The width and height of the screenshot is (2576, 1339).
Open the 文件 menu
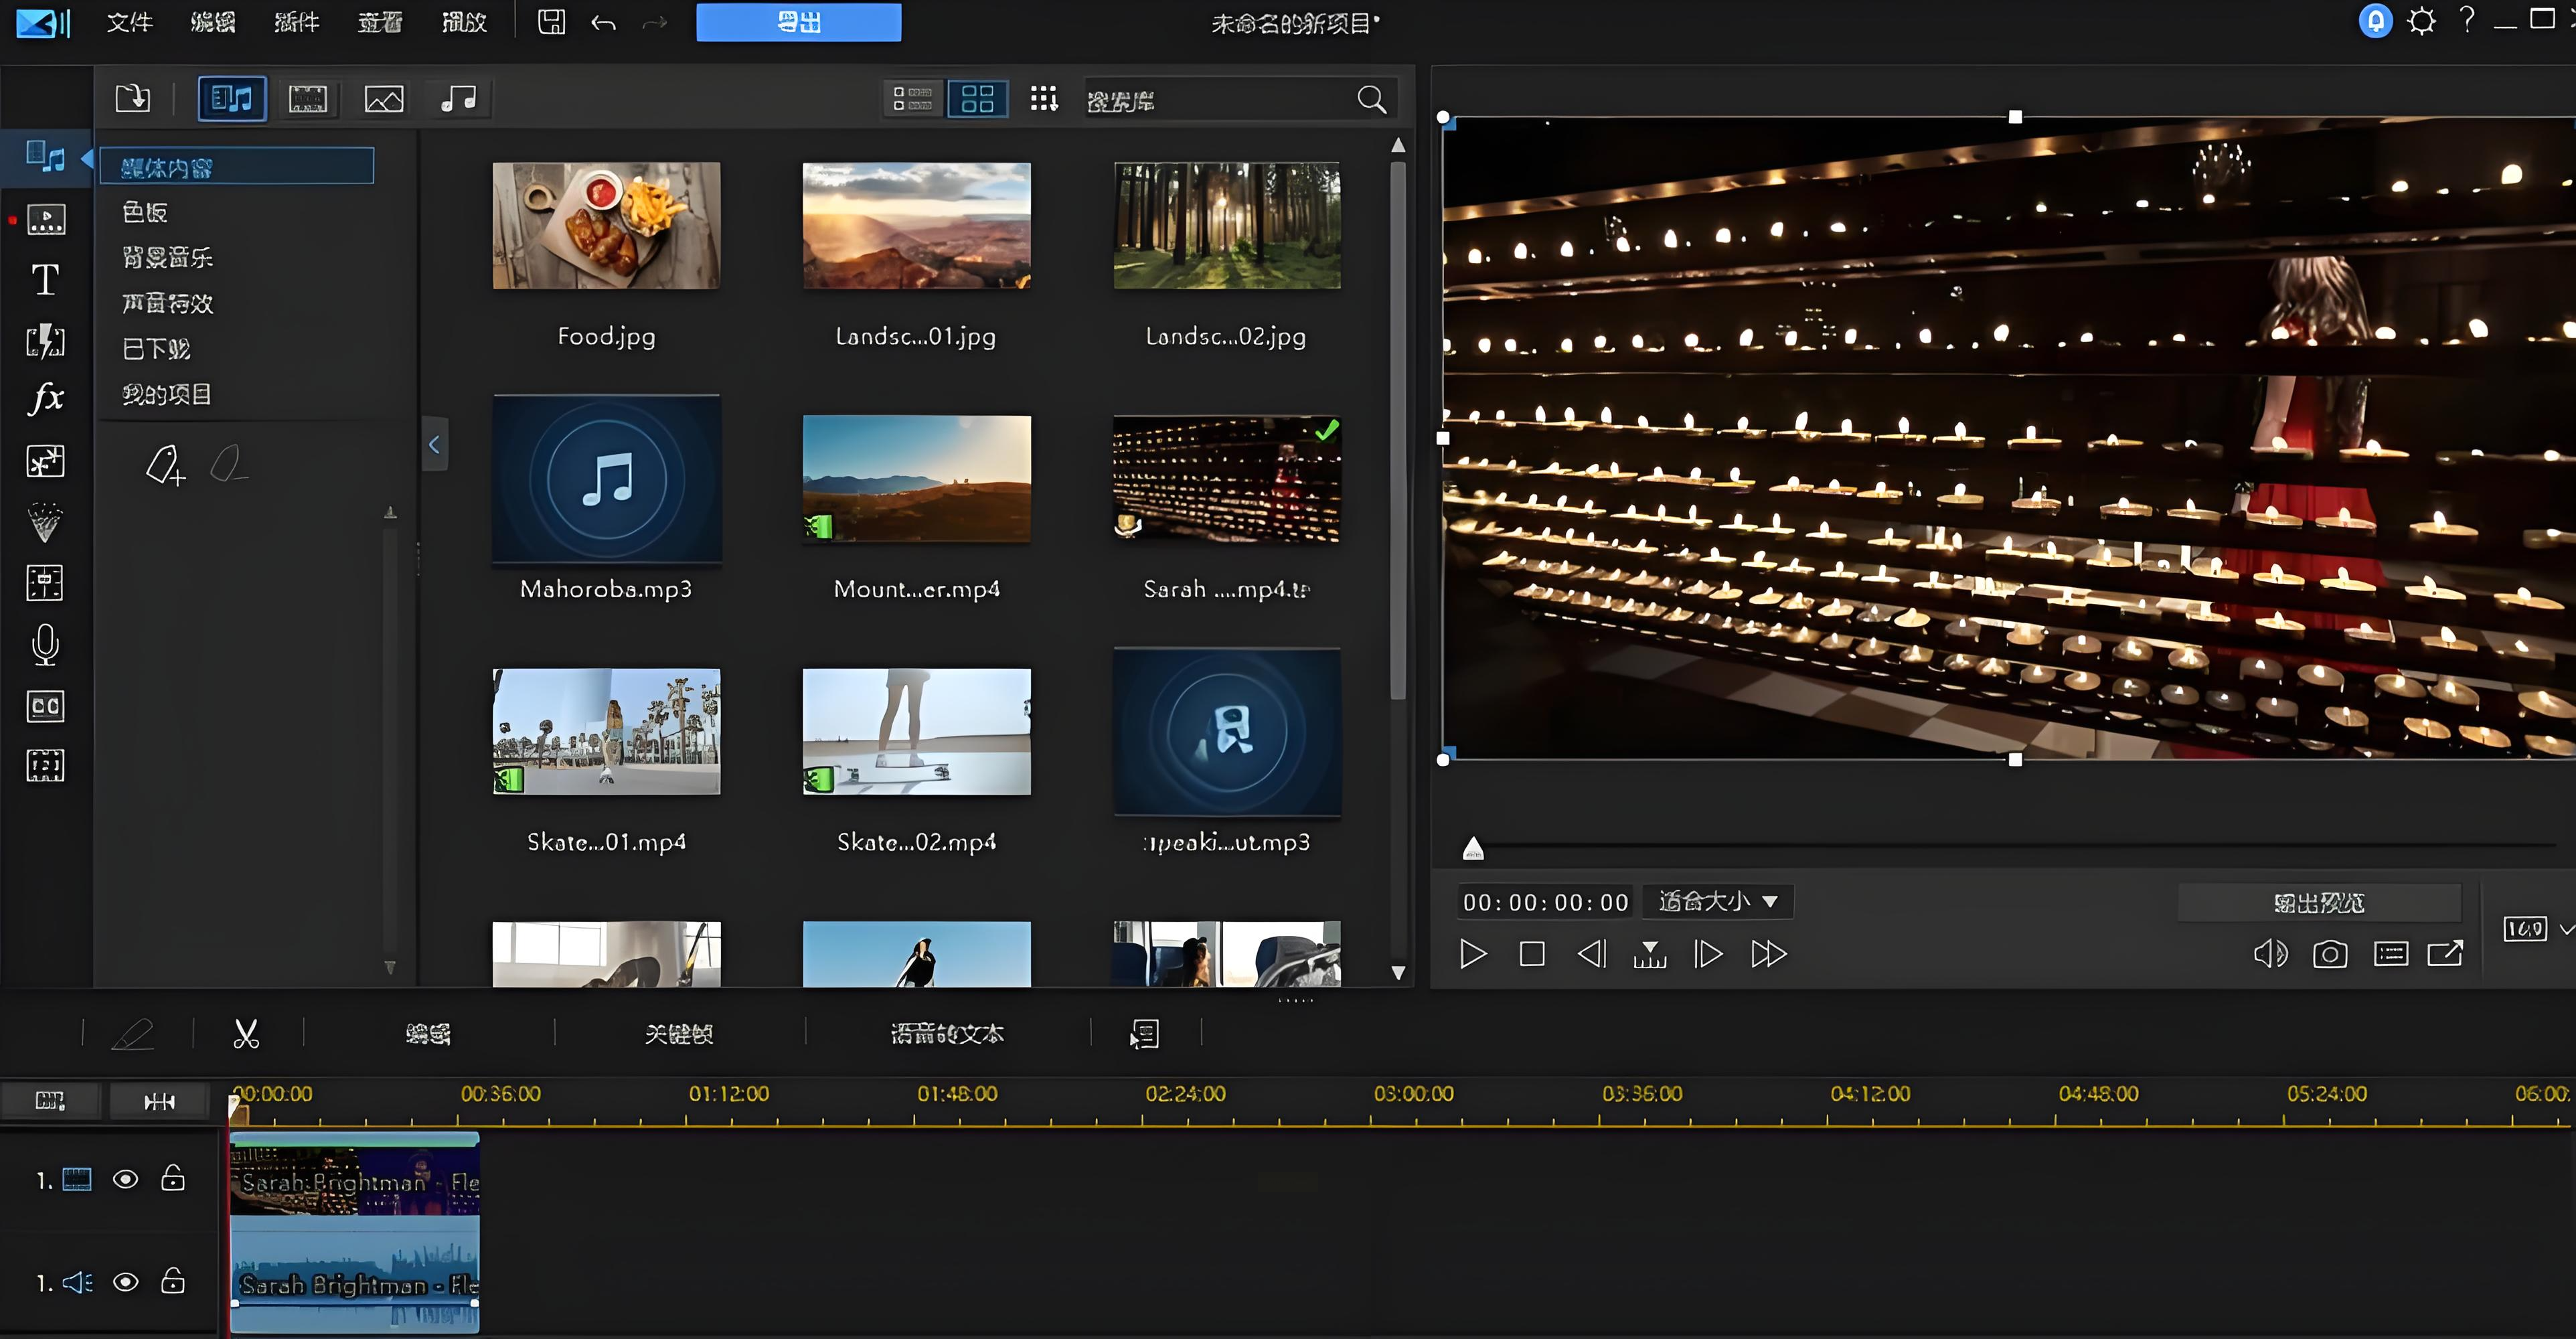point(129,22)
